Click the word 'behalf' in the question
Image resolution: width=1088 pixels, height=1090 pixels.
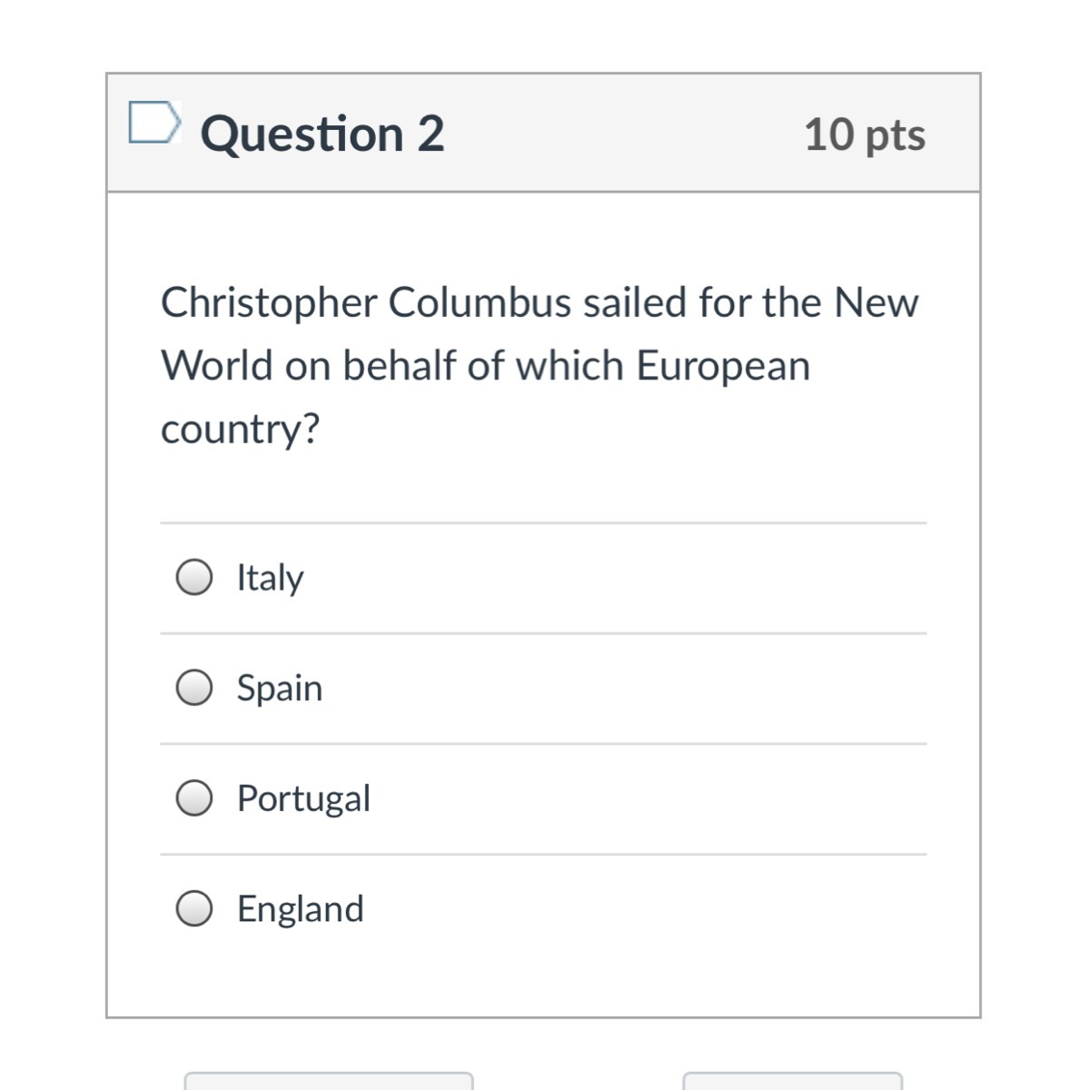(x=400, y=366)
